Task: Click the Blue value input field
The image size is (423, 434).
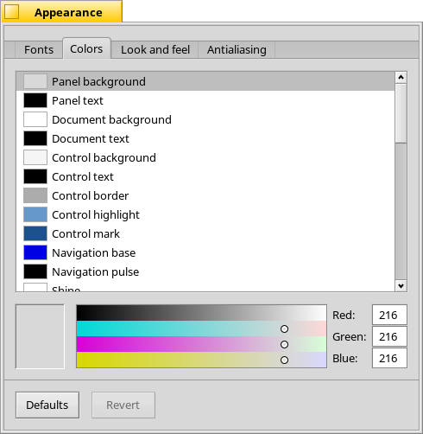Action: (x=389, y=358)
